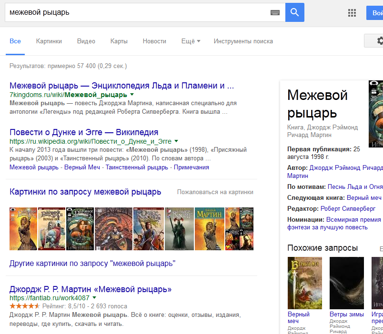
Task: Open next book link 'Верный меч'
Action: 364,198
